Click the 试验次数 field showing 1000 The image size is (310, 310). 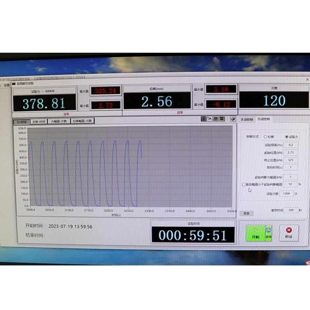(286, 193)
